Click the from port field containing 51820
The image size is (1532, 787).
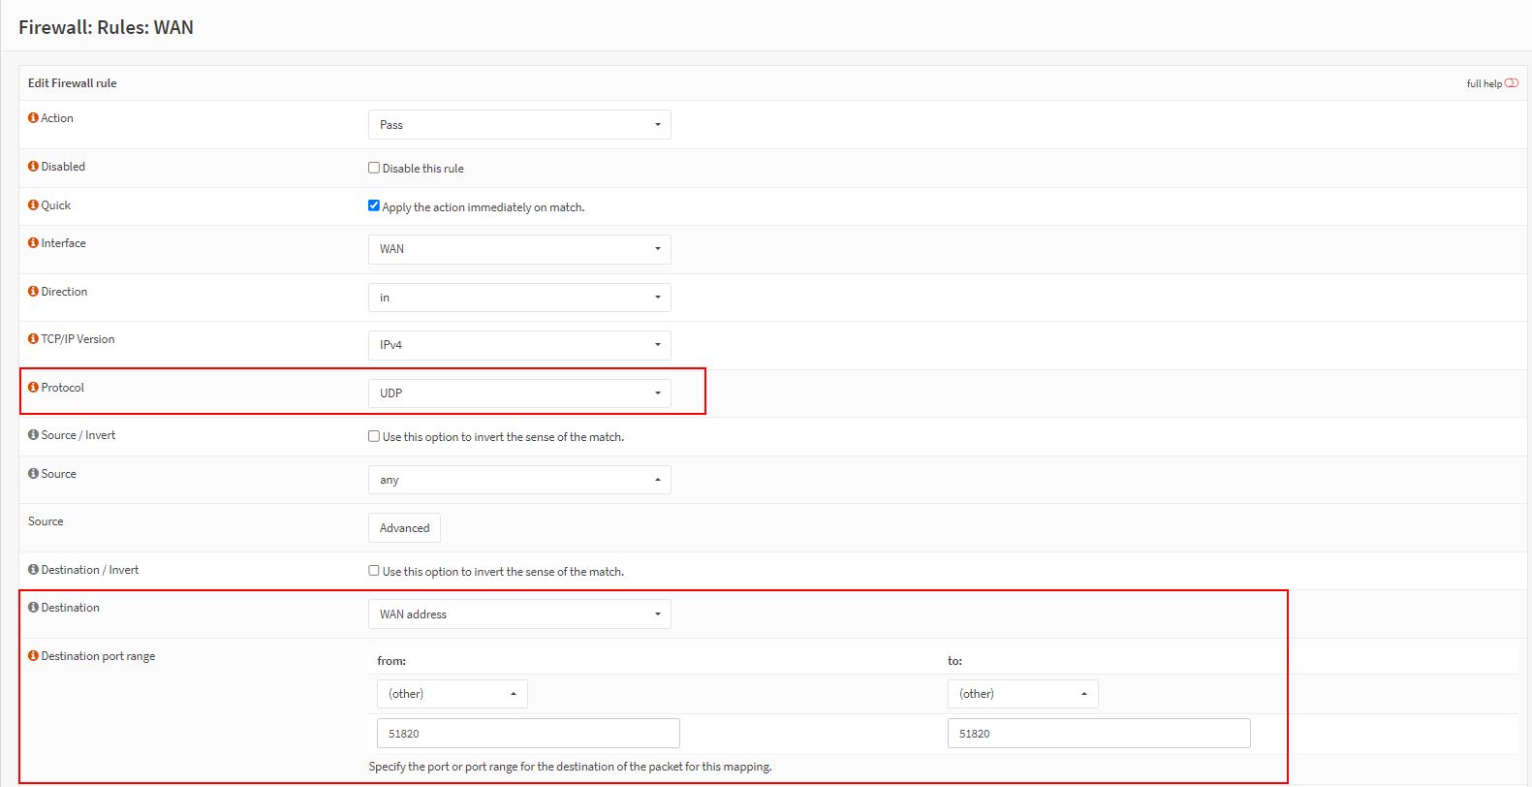click(x=528, y=734)
